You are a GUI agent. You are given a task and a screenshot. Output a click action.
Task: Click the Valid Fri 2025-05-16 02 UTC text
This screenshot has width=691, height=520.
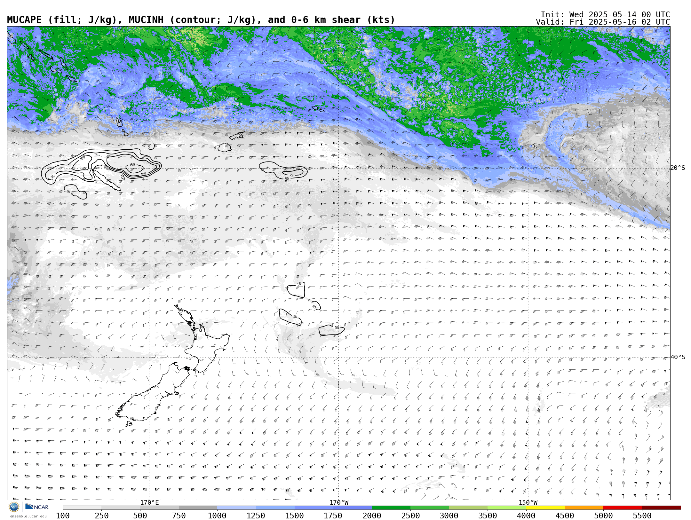click(x=603, y=22)
